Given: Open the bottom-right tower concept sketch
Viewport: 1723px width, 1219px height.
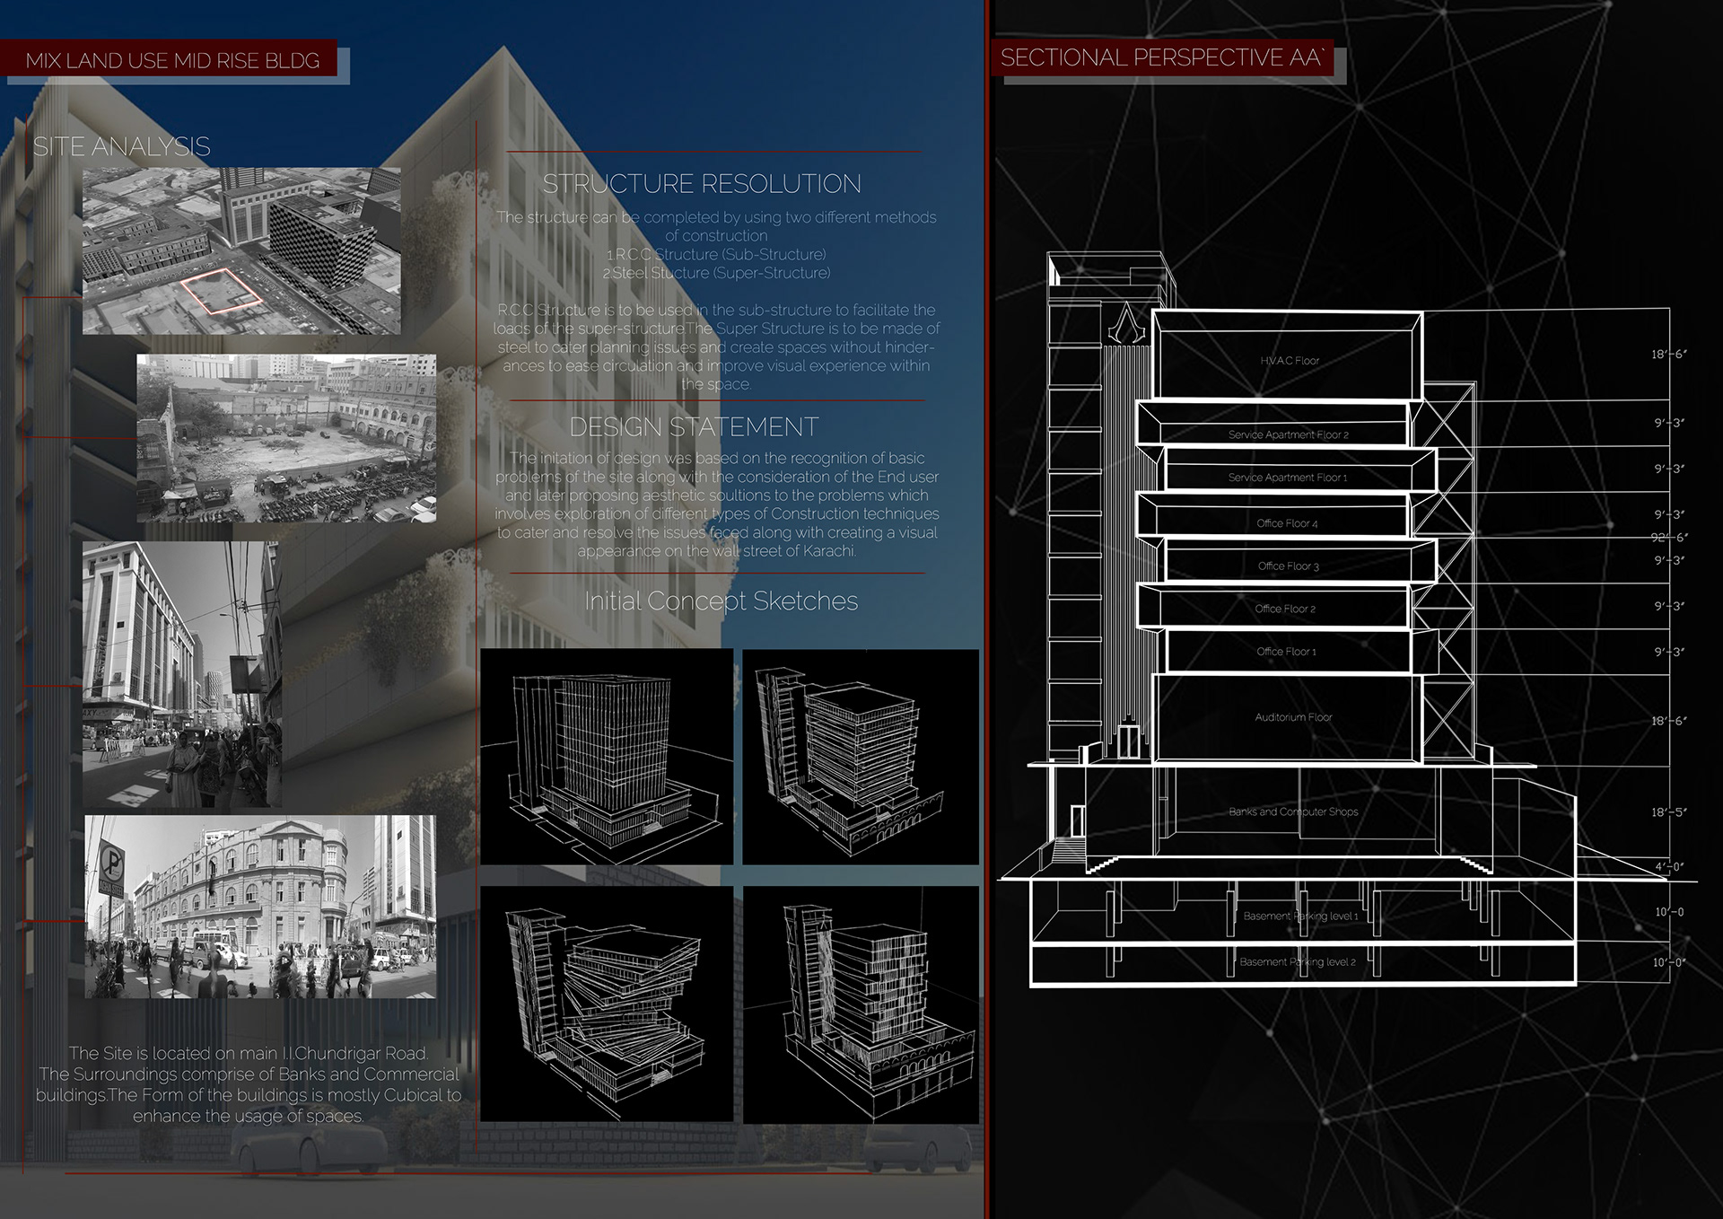Looking at the screenshot, I should coord(866,1005).
